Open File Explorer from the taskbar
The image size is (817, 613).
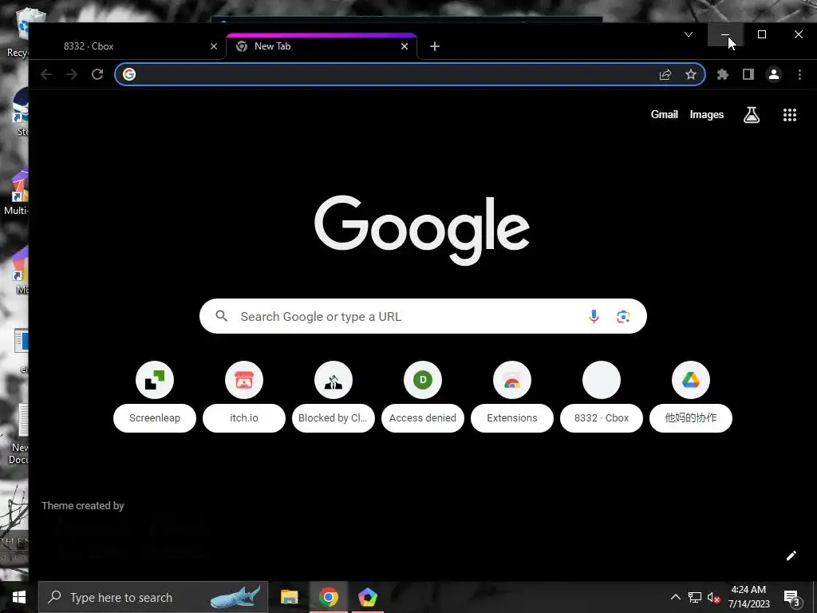click(x=289, y=597)
